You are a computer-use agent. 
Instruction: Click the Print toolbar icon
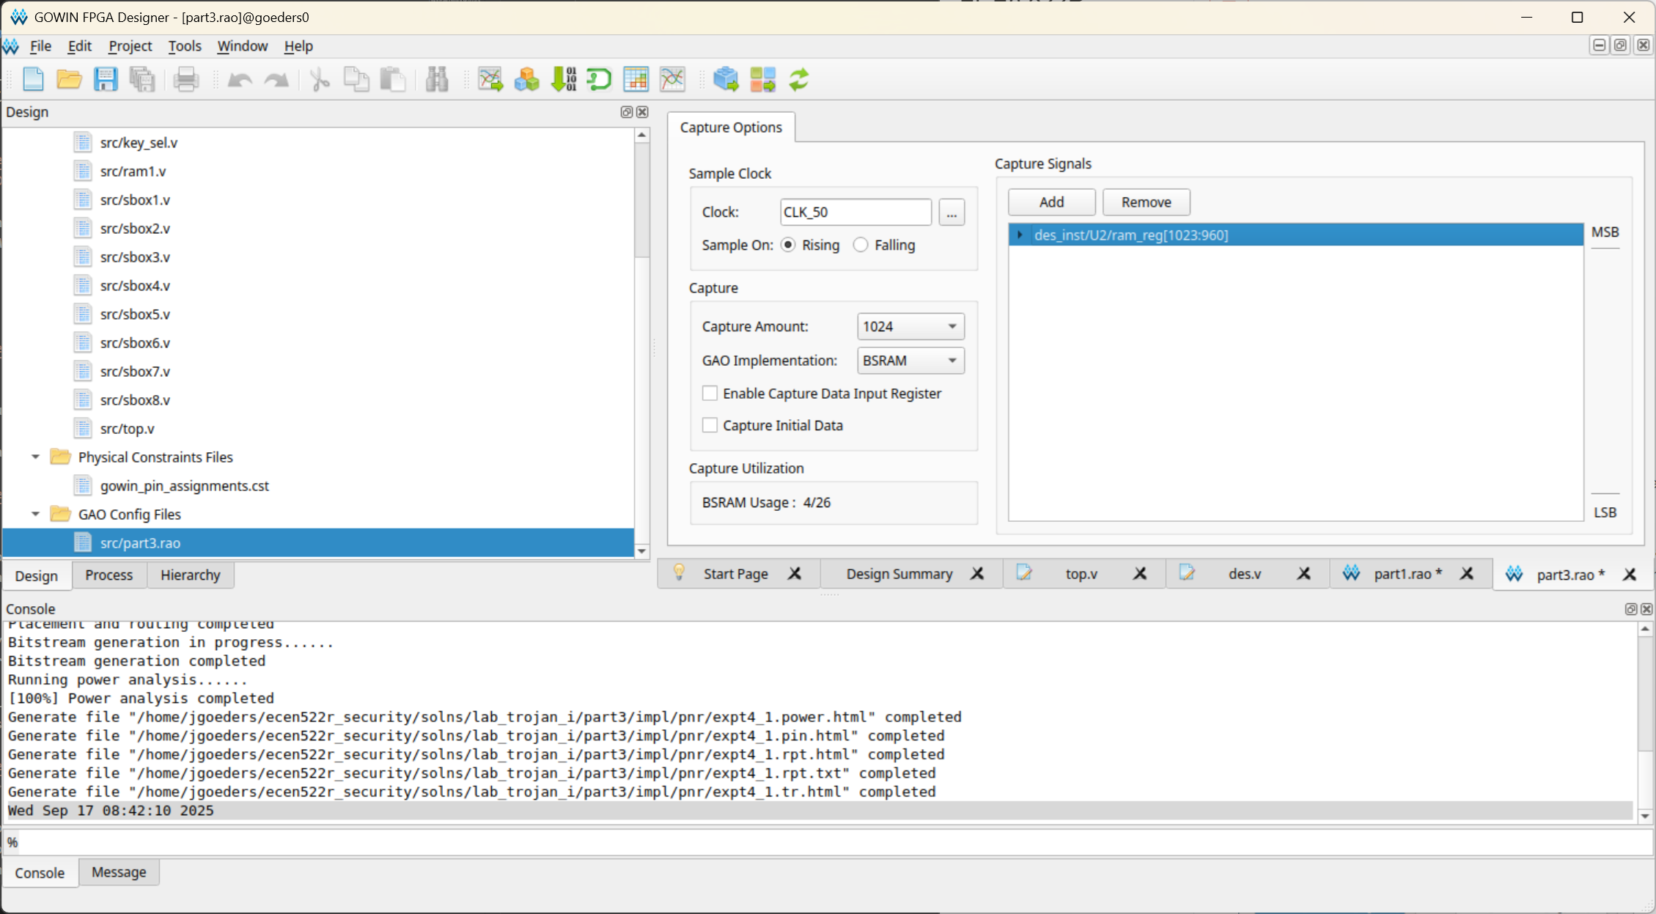tap(186, 79)
